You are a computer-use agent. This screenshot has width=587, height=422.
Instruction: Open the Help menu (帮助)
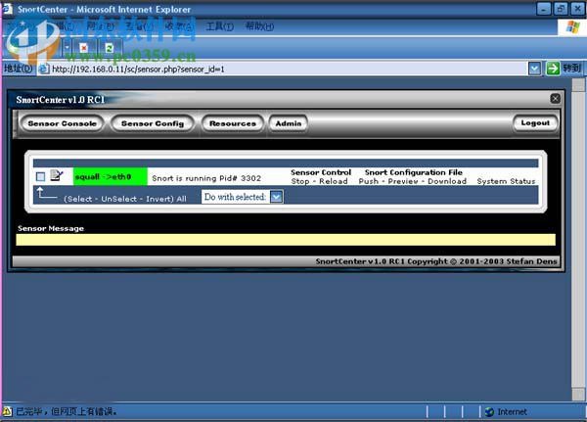(x=259, y=26)
